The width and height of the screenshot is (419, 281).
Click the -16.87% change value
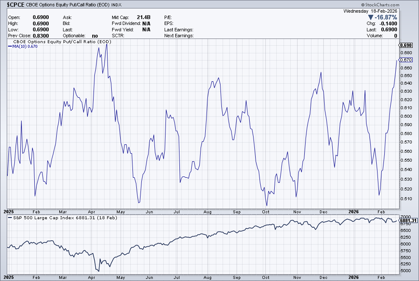click(386, 17)
